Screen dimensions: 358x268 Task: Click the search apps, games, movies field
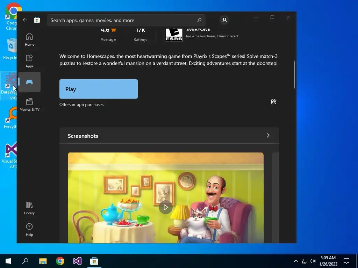click(126, 20)
